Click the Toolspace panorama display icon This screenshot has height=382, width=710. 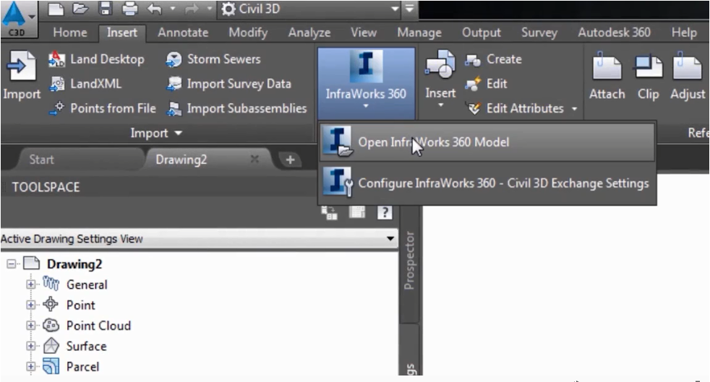(x=357, y=212)
